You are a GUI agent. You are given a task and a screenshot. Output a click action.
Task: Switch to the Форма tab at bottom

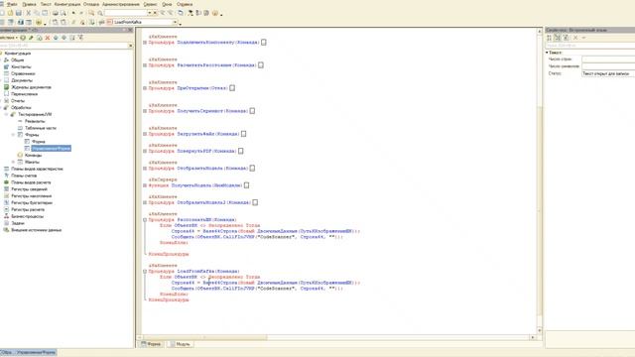click(151, 344)
